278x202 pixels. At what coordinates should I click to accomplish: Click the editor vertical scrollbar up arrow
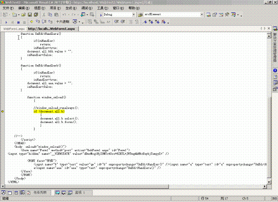269,36
